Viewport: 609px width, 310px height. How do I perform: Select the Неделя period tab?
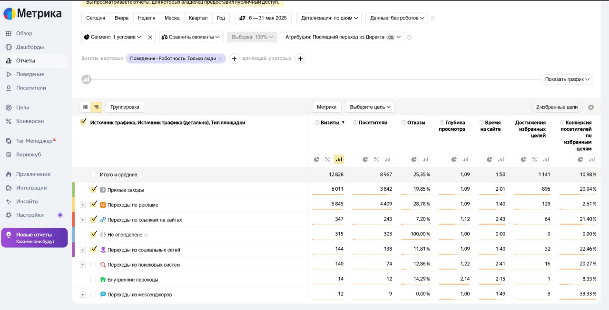147,18
